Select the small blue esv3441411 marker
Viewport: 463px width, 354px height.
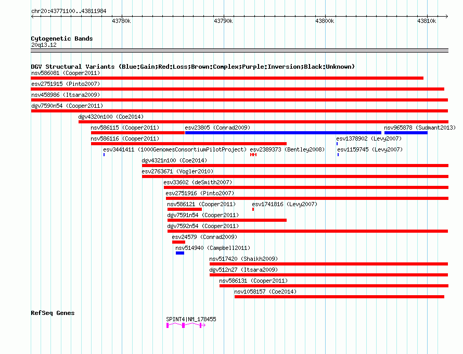coord(104,155)
